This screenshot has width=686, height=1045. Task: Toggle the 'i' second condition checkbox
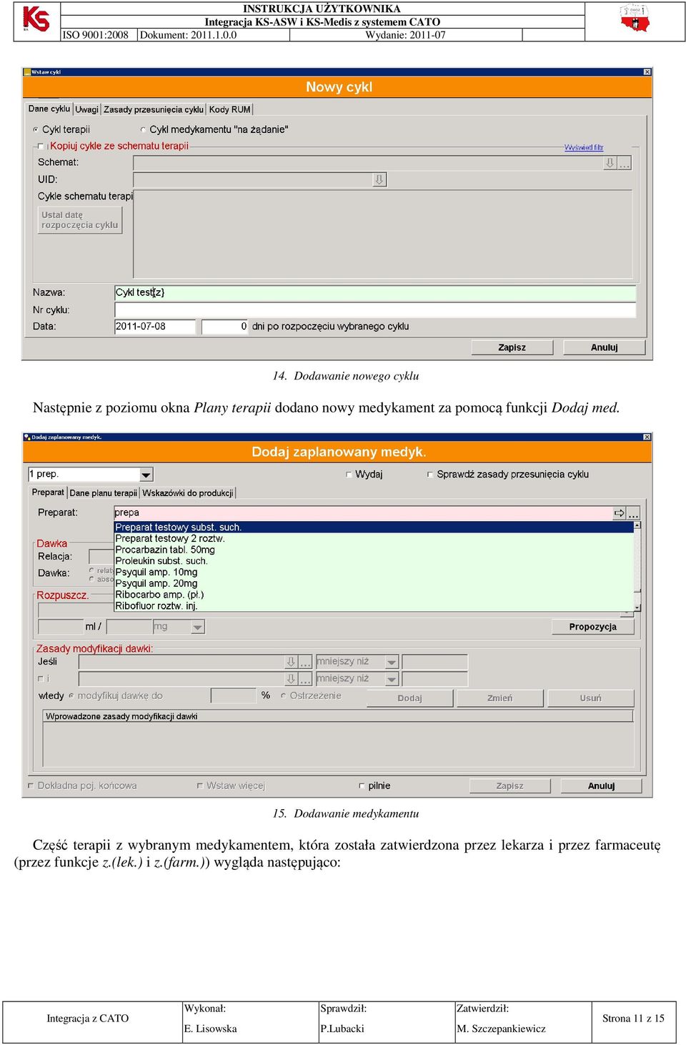click(x=41, y=679)
